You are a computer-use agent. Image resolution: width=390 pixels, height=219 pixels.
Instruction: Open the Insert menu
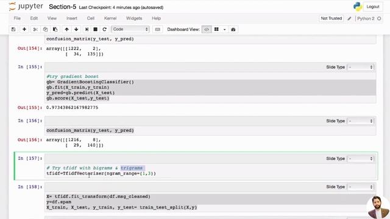tap(72, 18)
